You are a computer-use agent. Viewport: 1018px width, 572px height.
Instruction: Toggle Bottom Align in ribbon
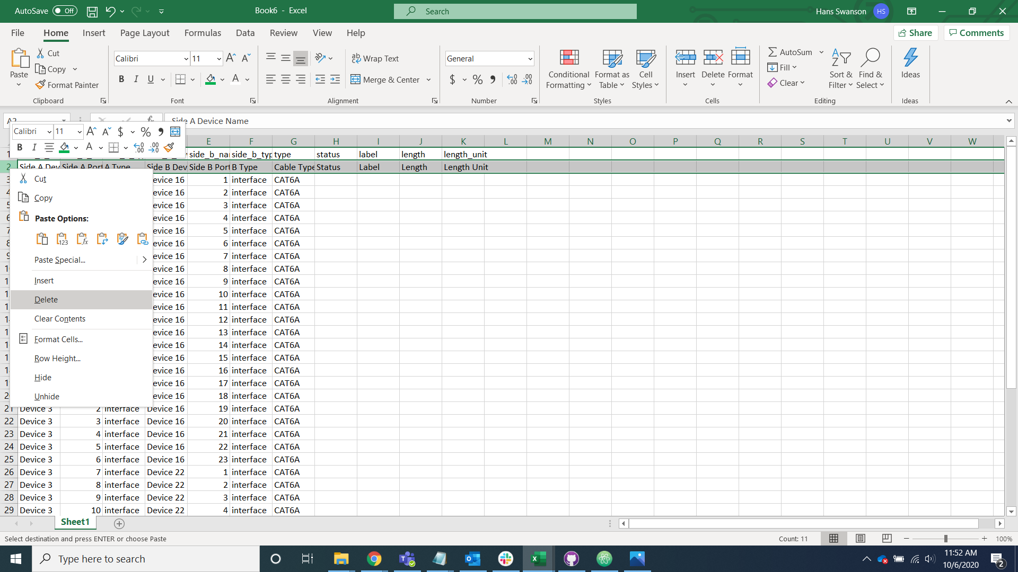pos(301,58)
